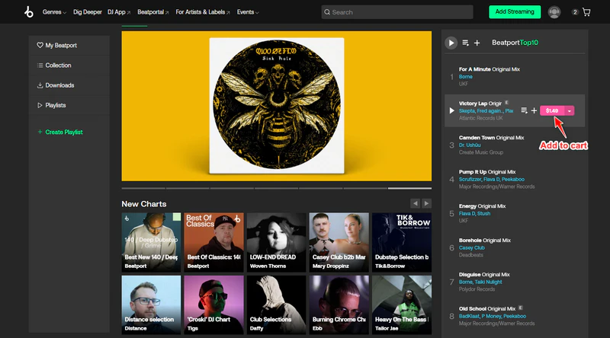Add Top 10 chart to playlist with plus
Screen dimensions: 610x338
(x=477, y=43)
